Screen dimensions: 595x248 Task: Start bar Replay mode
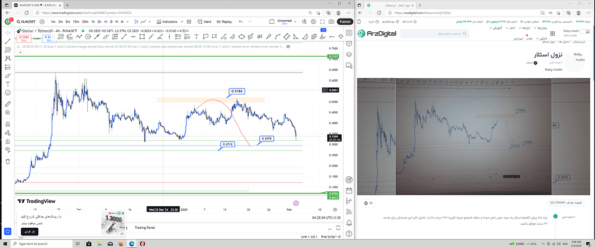click(x=224, y=21)
